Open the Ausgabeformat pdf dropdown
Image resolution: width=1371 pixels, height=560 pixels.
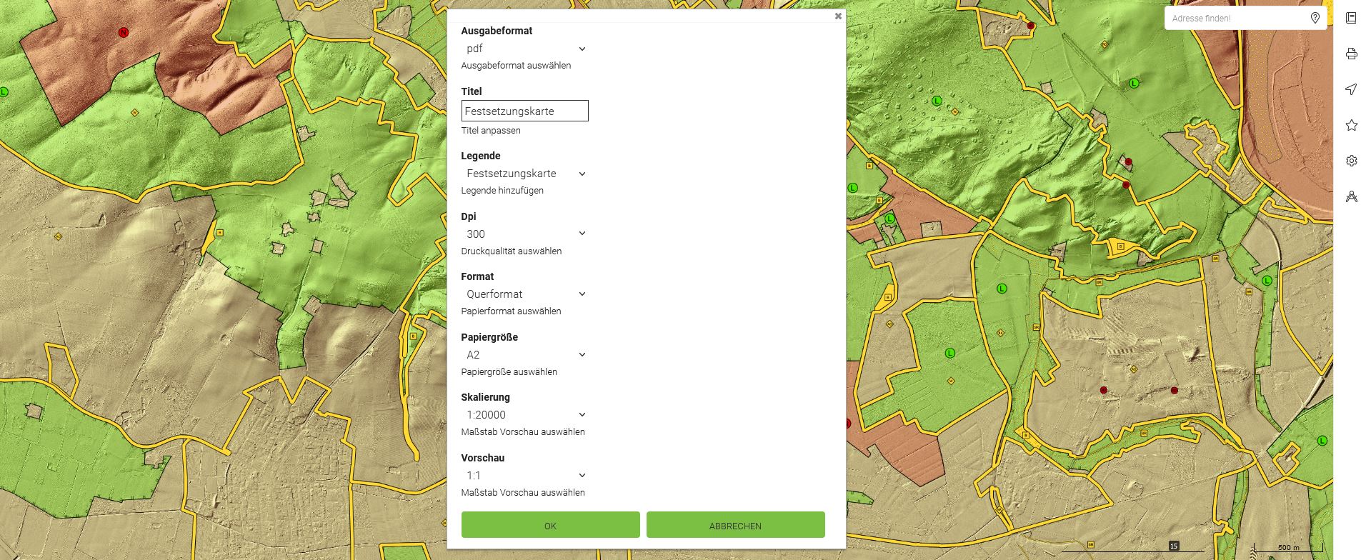[524, 49]
